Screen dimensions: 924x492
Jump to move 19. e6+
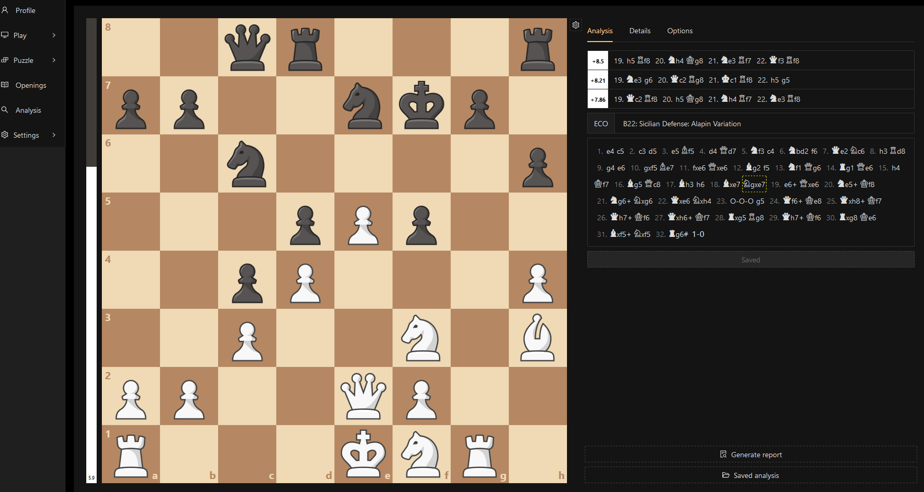[x=790, y=184]
